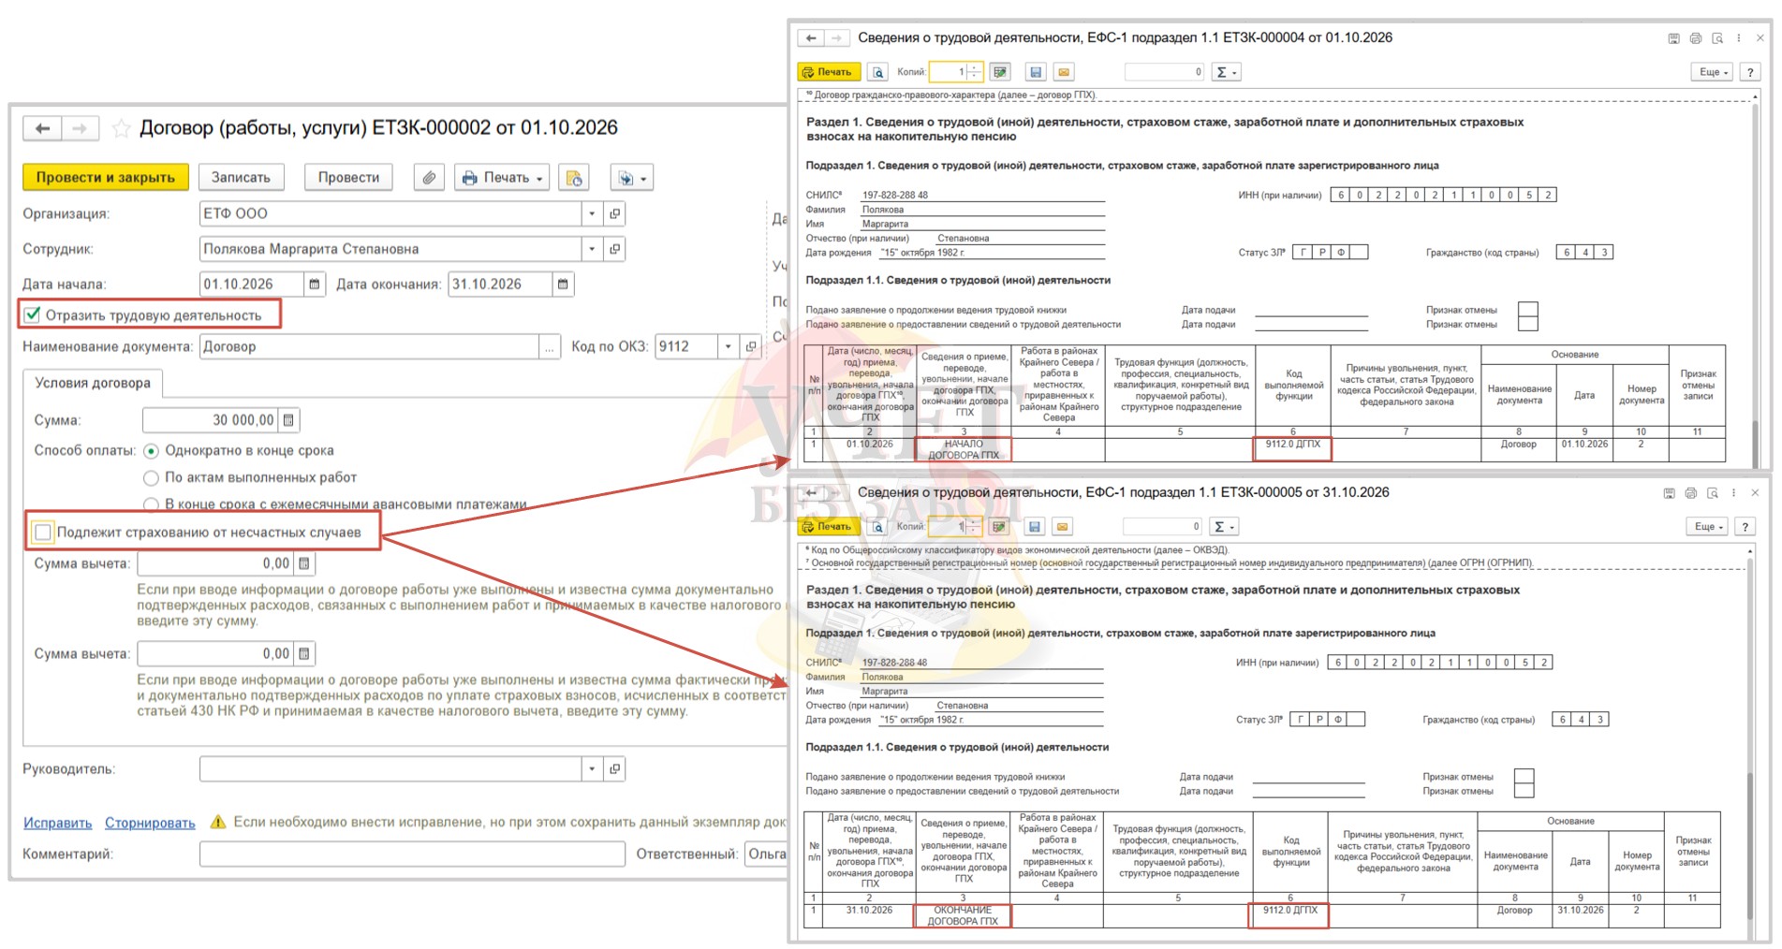This screenshot has width=1782, height=949.
Task: Click the Копий stepper in ЕТЗК-000004 report
Action: click(x=975, y=72)
